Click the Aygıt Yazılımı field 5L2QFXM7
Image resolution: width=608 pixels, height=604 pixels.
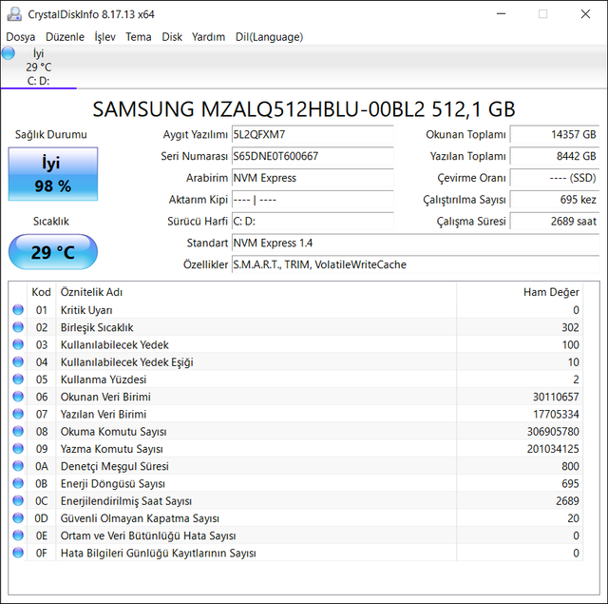click(x=313, y=135)
